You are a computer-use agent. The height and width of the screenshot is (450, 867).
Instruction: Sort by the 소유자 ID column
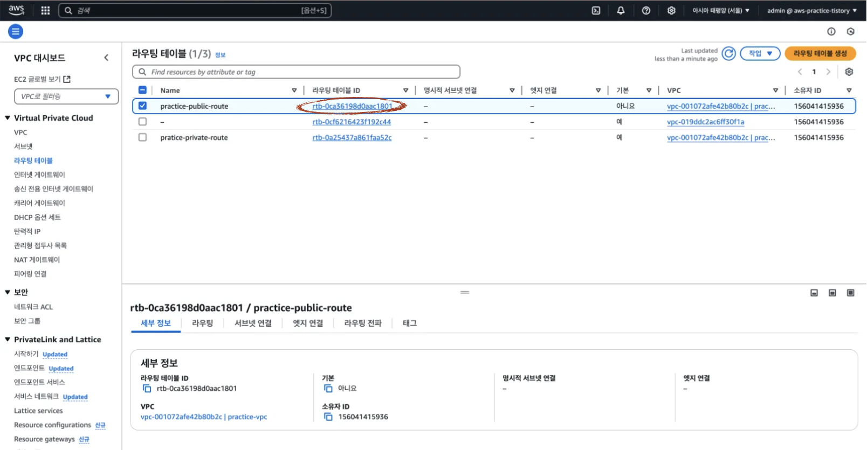coord(849,90)
